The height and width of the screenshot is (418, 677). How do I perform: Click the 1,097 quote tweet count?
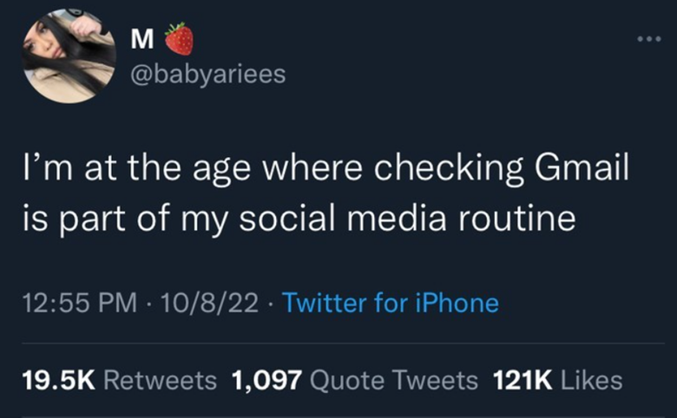coord(266,379)
